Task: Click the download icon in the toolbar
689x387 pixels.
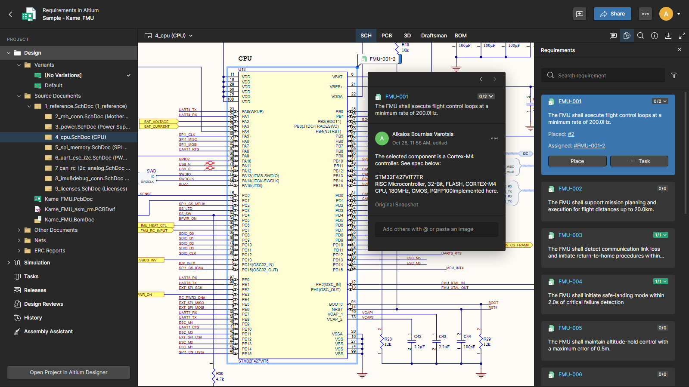Action: click(668, 36)
